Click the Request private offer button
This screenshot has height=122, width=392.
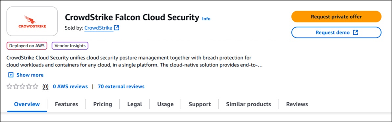tap(336, 17)
